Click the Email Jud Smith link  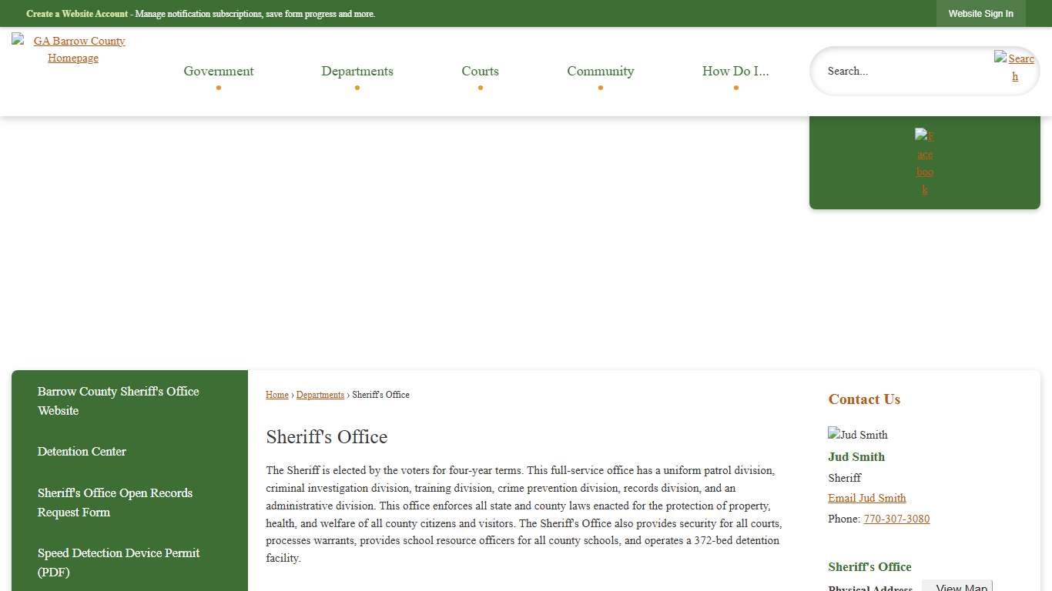click(x=866, y=498)
